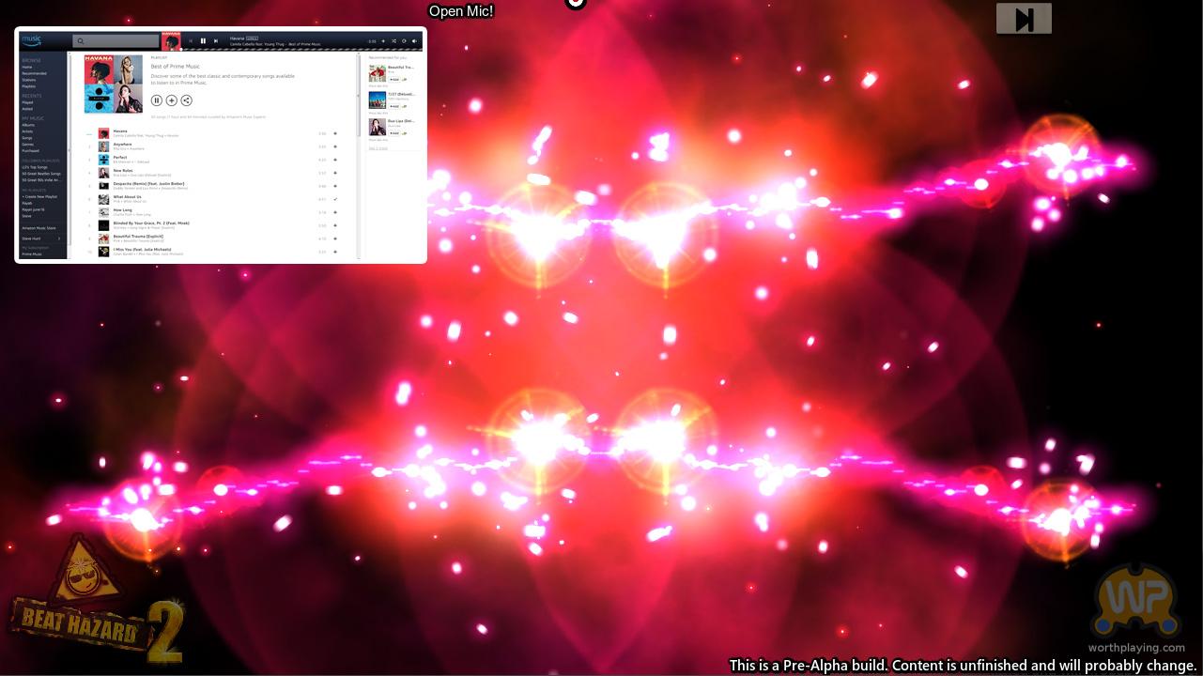This screenshot has width=1203, height=676.
Task: Open the Amazon Music Store link
Action: (x=39, y=227)
